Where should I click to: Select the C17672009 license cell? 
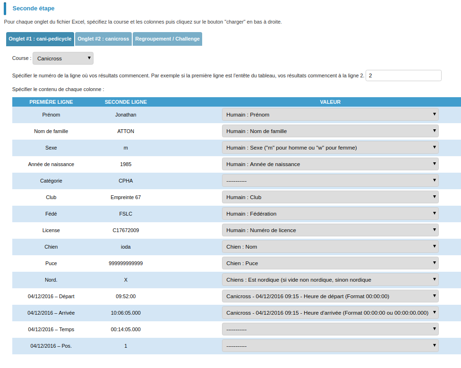(126, 230)
